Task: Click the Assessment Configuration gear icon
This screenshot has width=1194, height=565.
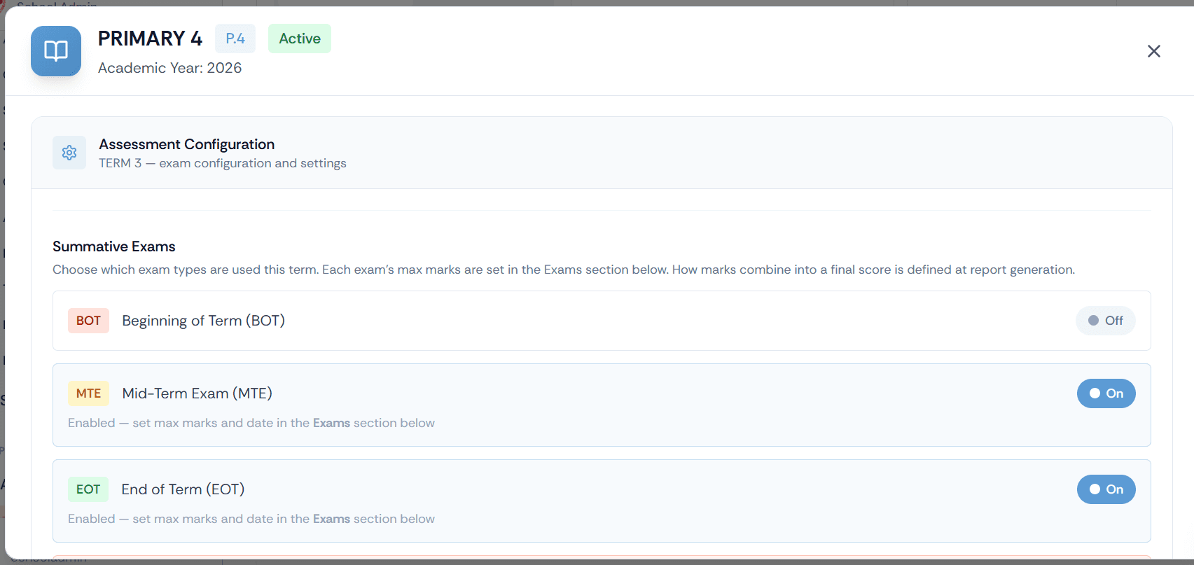Action: click(69, 153)
